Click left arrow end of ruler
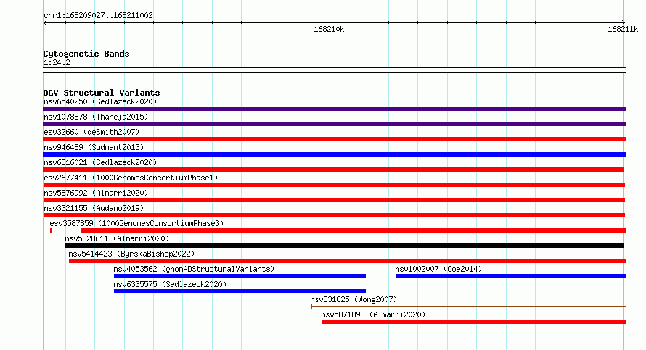The height and width of the screenshot is (350, 646). (45, 23)
